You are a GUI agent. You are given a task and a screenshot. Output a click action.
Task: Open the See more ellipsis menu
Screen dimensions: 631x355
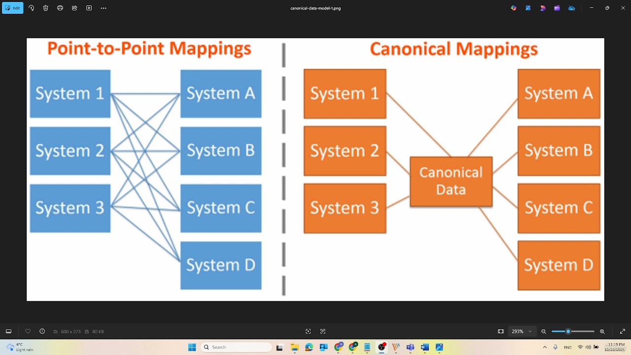coord(104,8)
